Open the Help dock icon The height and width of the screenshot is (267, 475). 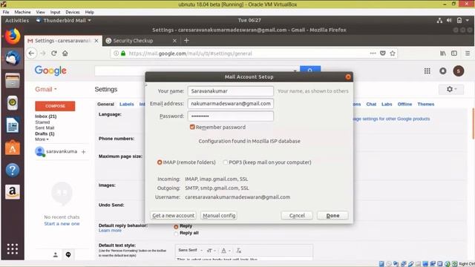[x=13, y=170]
